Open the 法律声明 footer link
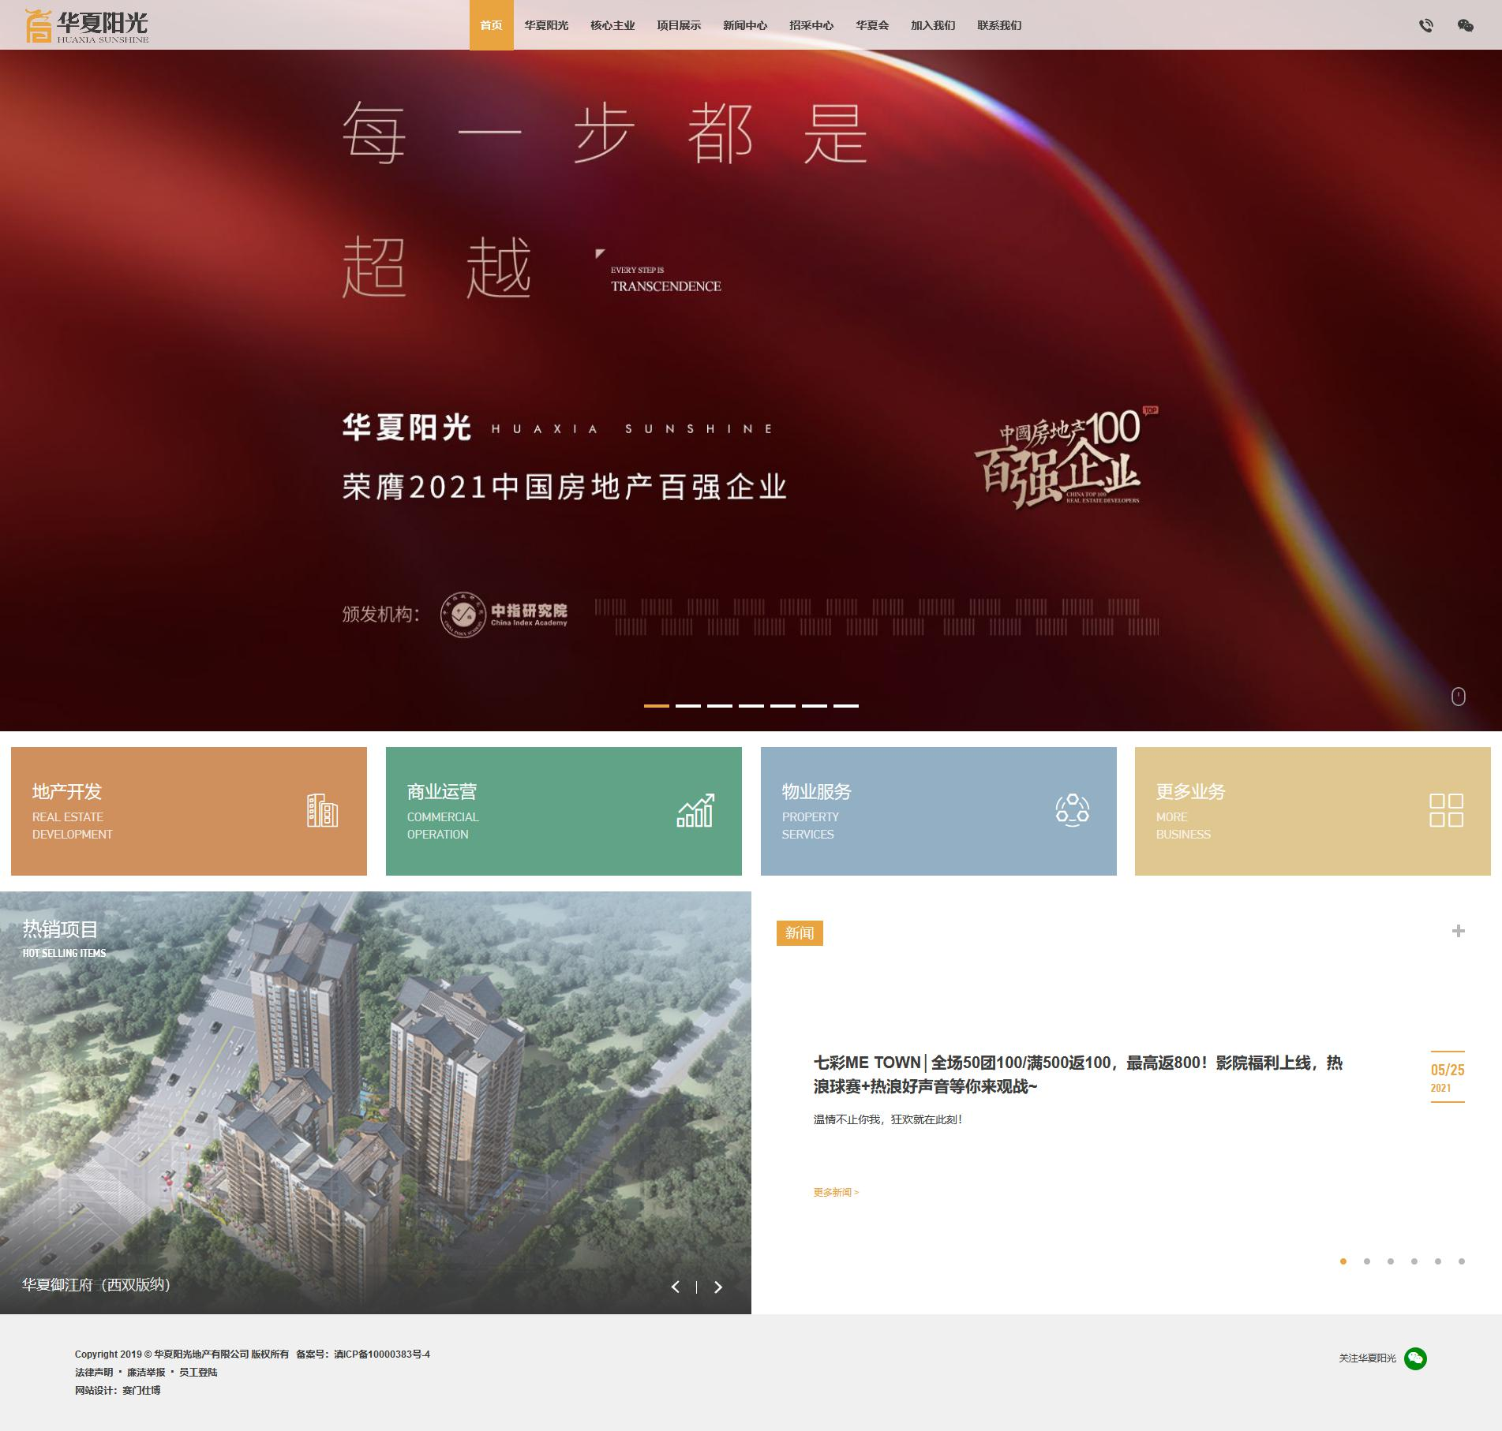 pos(94,1372)
